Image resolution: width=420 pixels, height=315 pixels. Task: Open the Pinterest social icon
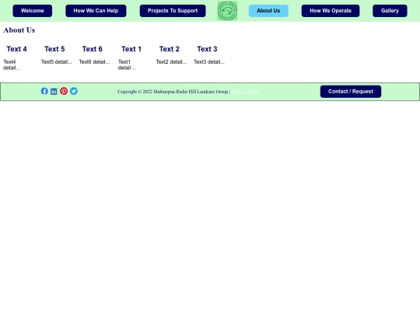(64, 91)
